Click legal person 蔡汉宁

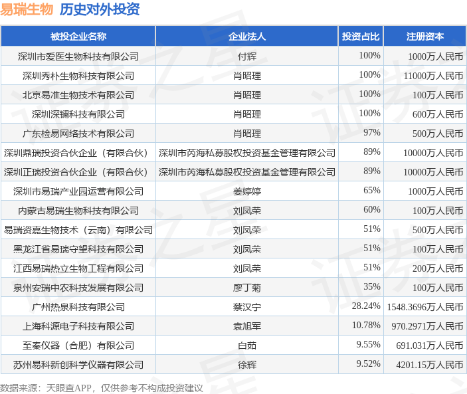pyautogui.click(x=247, y=307)
